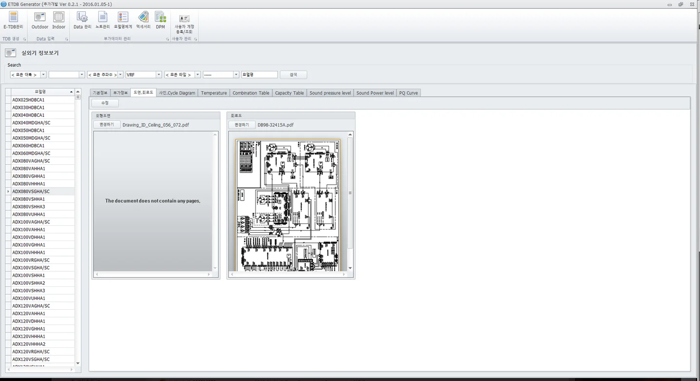Click the DB98-32415A.pdf file name

click(x=275, y=125)
